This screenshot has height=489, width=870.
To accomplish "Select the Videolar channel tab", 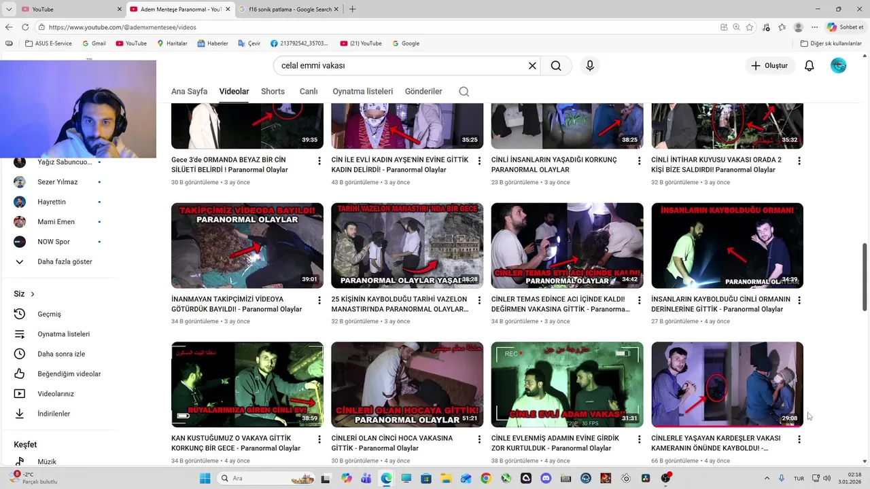I will 234,92.
